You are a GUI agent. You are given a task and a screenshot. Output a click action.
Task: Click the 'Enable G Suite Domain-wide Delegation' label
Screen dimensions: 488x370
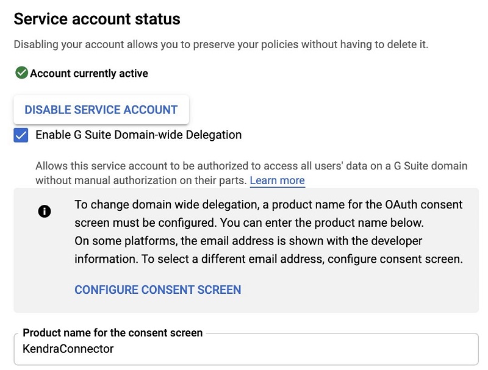point(138,135)
